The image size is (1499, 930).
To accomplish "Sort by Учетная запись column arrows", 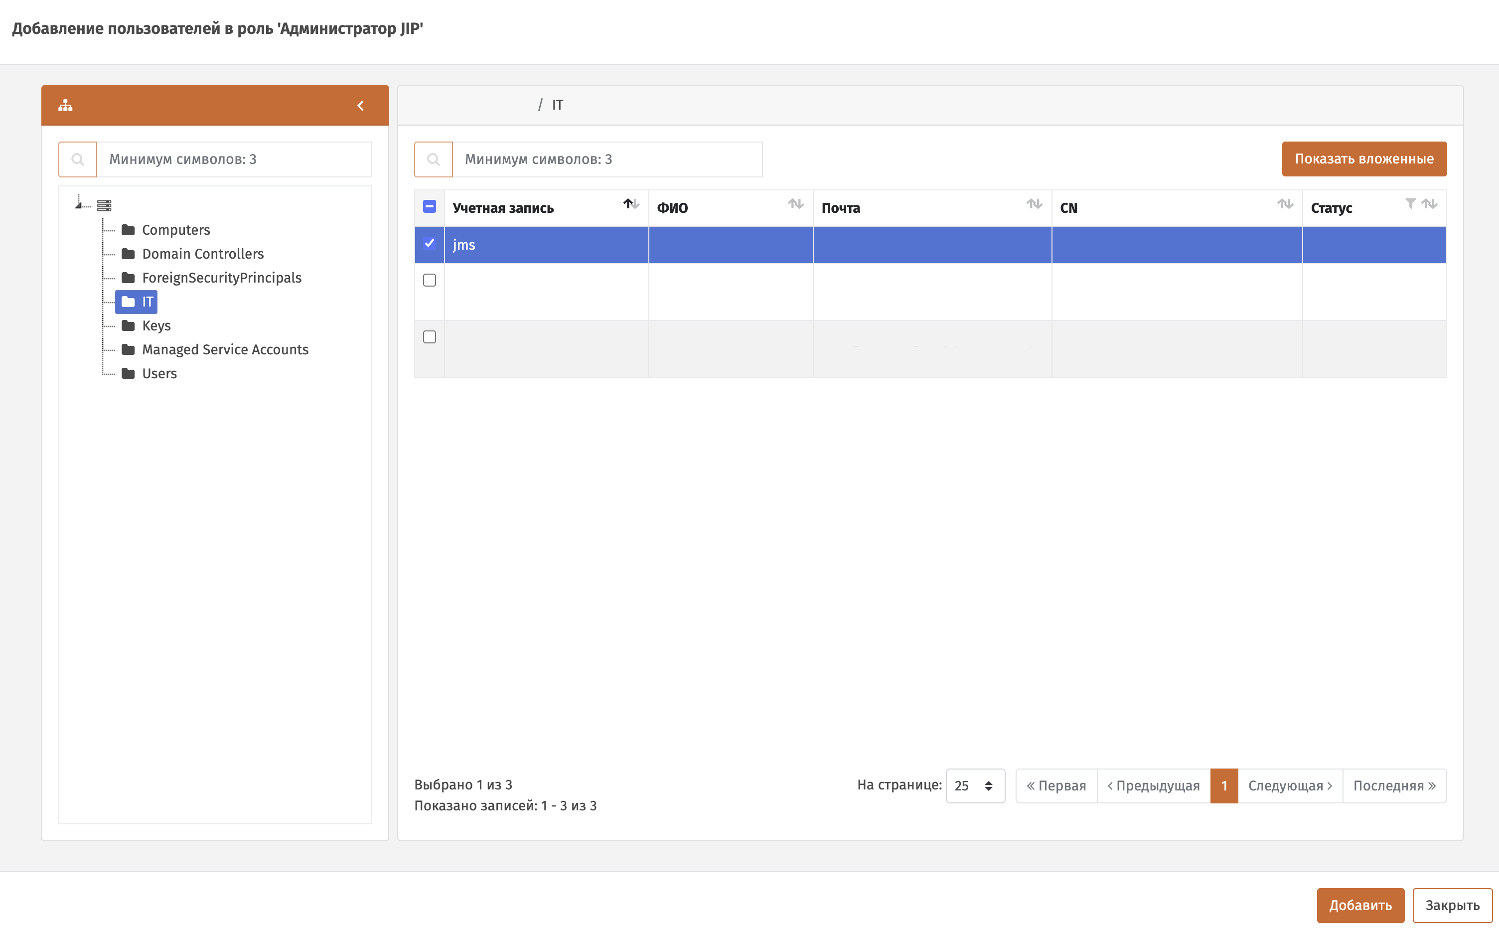I will pos(631,203).
